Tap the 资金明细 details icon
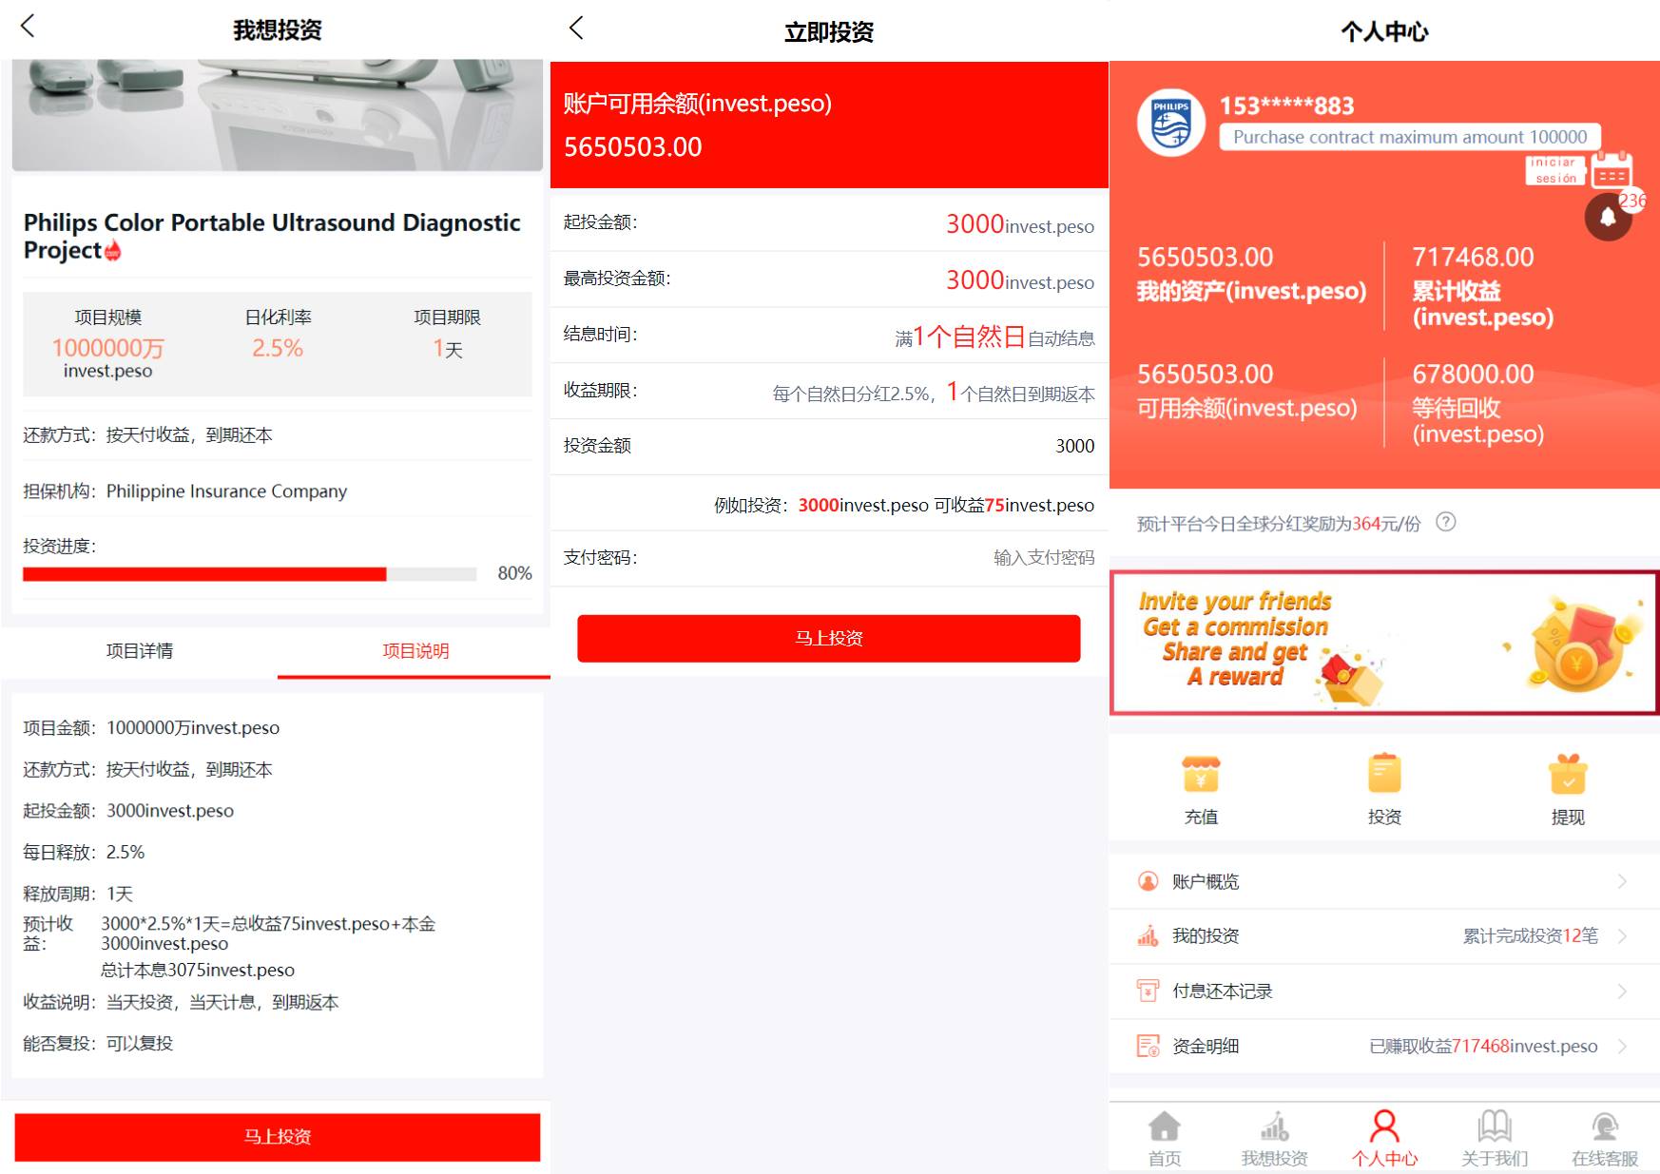 1148,1046
